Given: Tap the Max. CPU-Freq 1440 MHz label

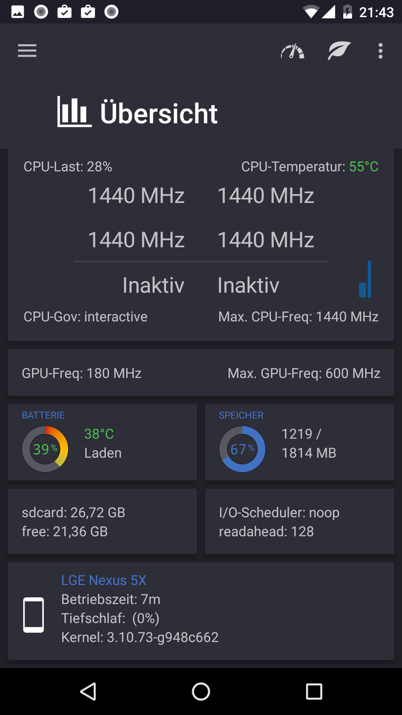Looking at the screenshot, I should 298,317.
